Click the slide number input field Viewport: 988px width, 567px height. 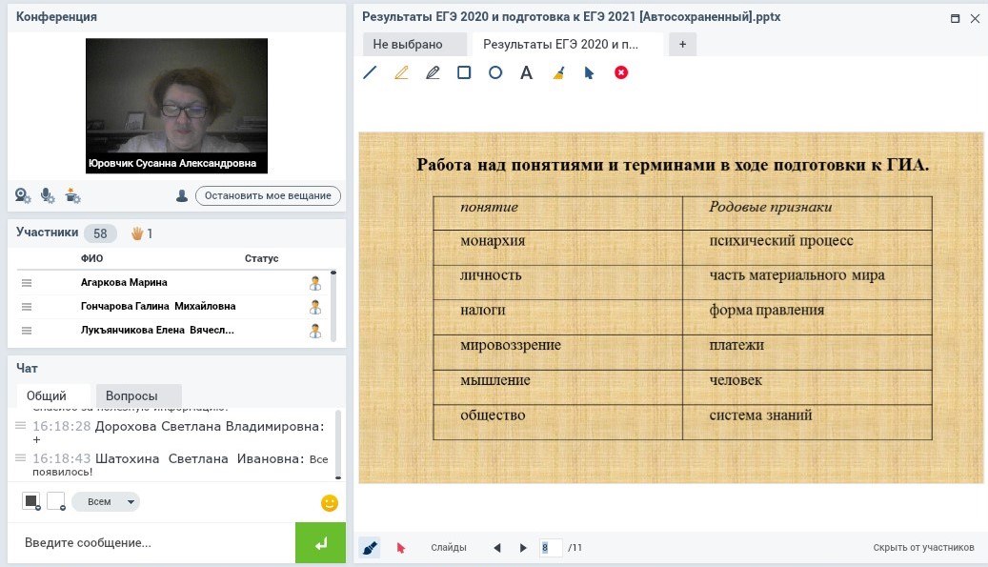click(x=551, y=548)
